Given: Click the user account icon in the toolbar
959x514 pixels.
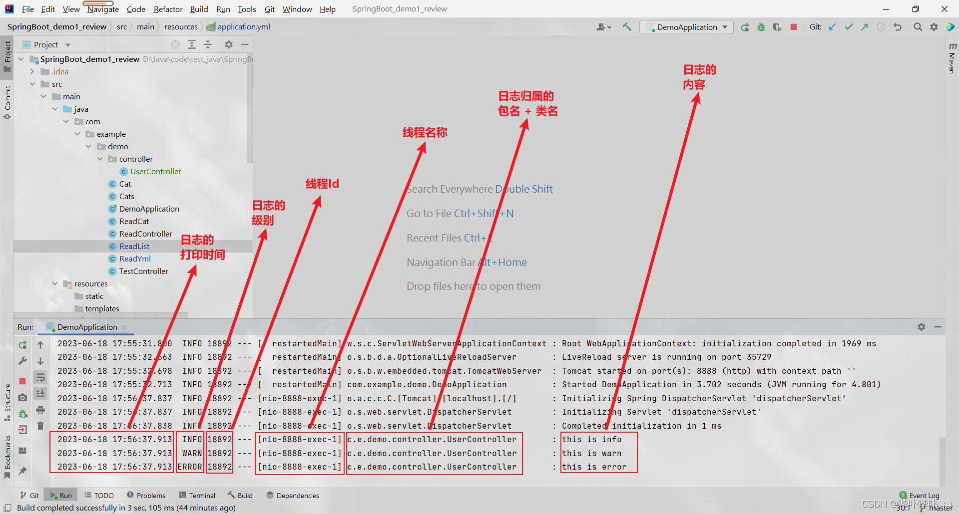Looking at the screenshot, I should click(x=603, y=27).
